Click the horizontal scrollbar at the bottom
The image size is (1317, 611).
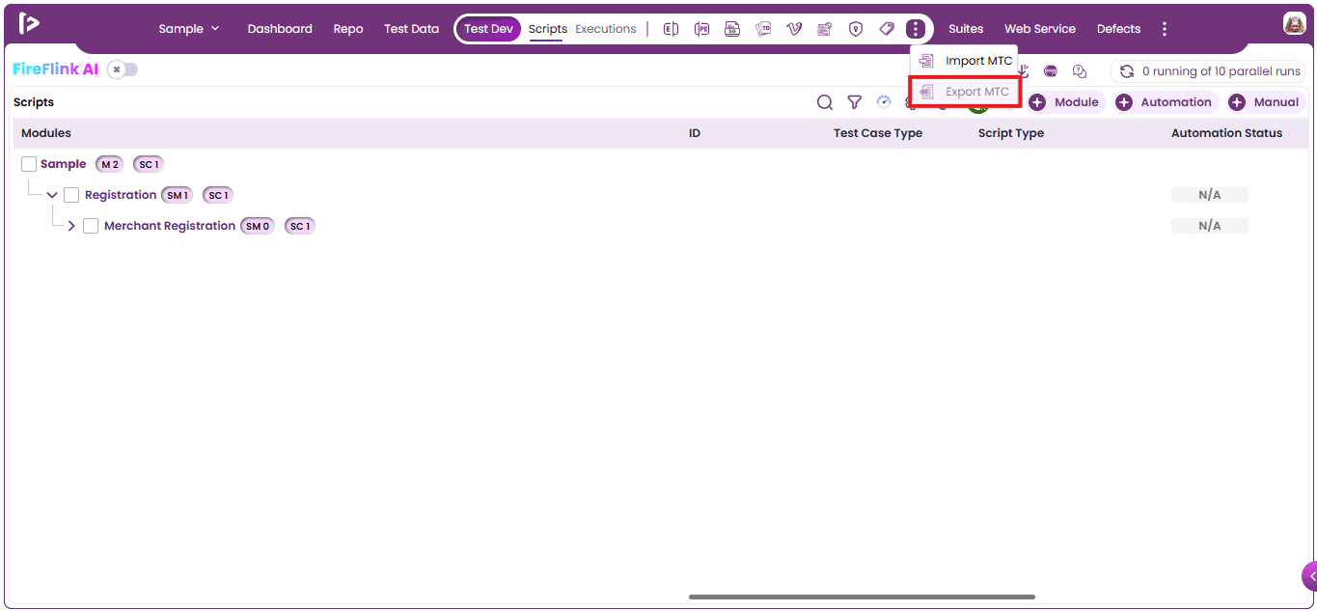(862, 597)
